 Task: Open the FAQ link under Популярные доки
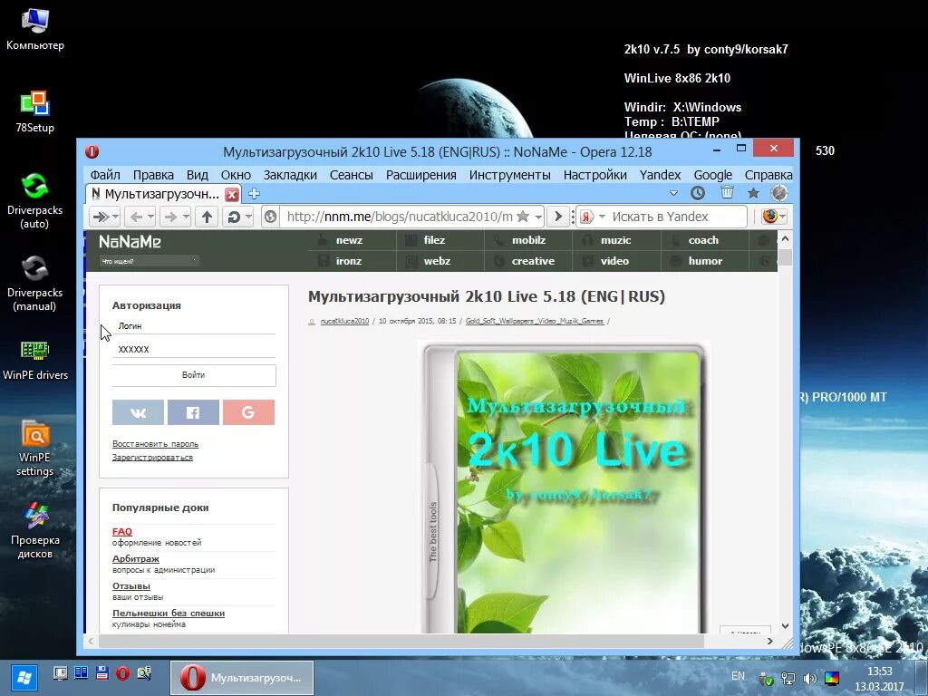pyautogui.click(x=121, y=531)
